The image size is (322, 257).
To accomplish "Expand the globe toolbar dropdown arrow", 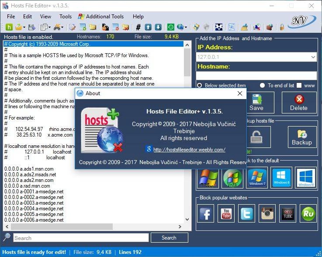I will coord(186,27).
